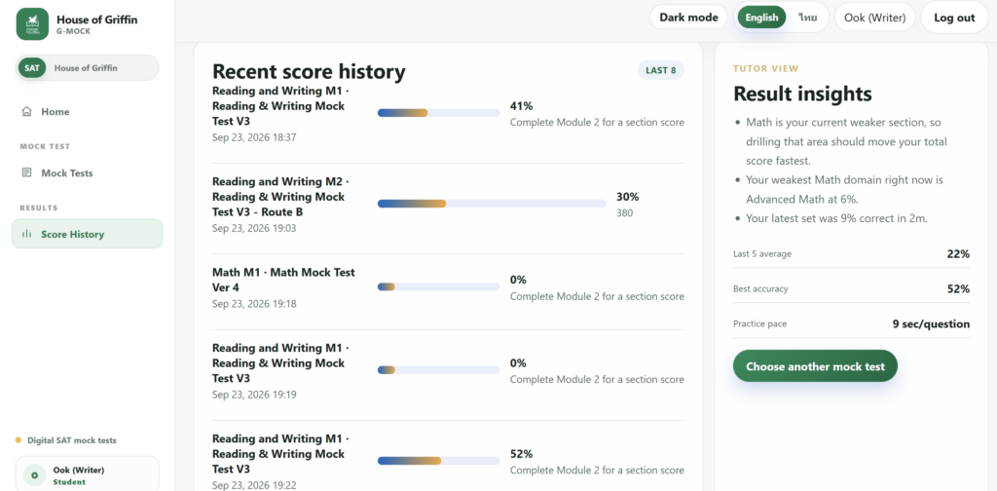The height and width of the screenshot is (491, 997).
Task: Click the Ook avatar circle at bottom
Action: (34, 475)
